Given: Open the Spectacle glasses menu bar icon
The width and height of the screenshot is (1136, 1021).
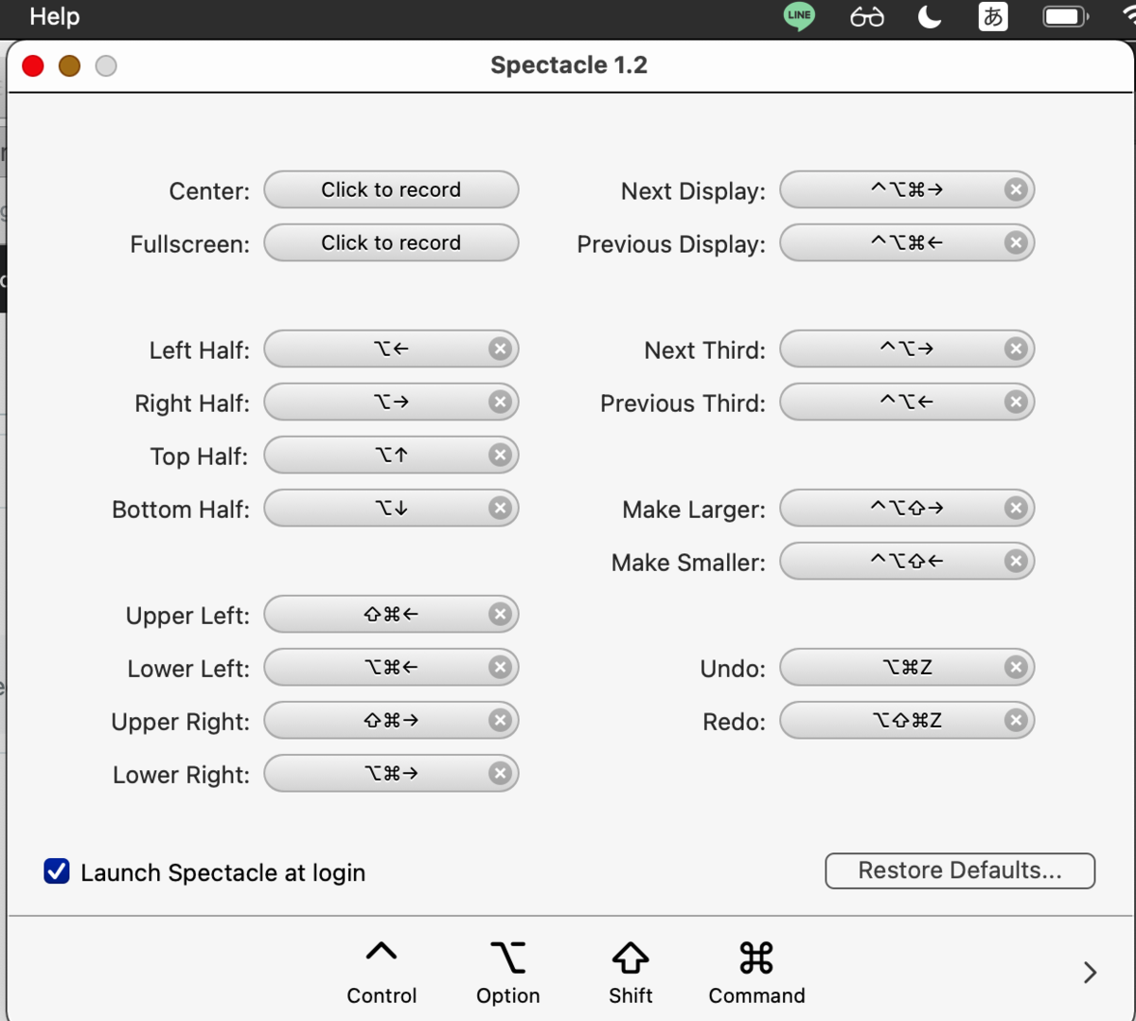Looking at the screenshot, I should pyautogui.click(x=867, y=17).
